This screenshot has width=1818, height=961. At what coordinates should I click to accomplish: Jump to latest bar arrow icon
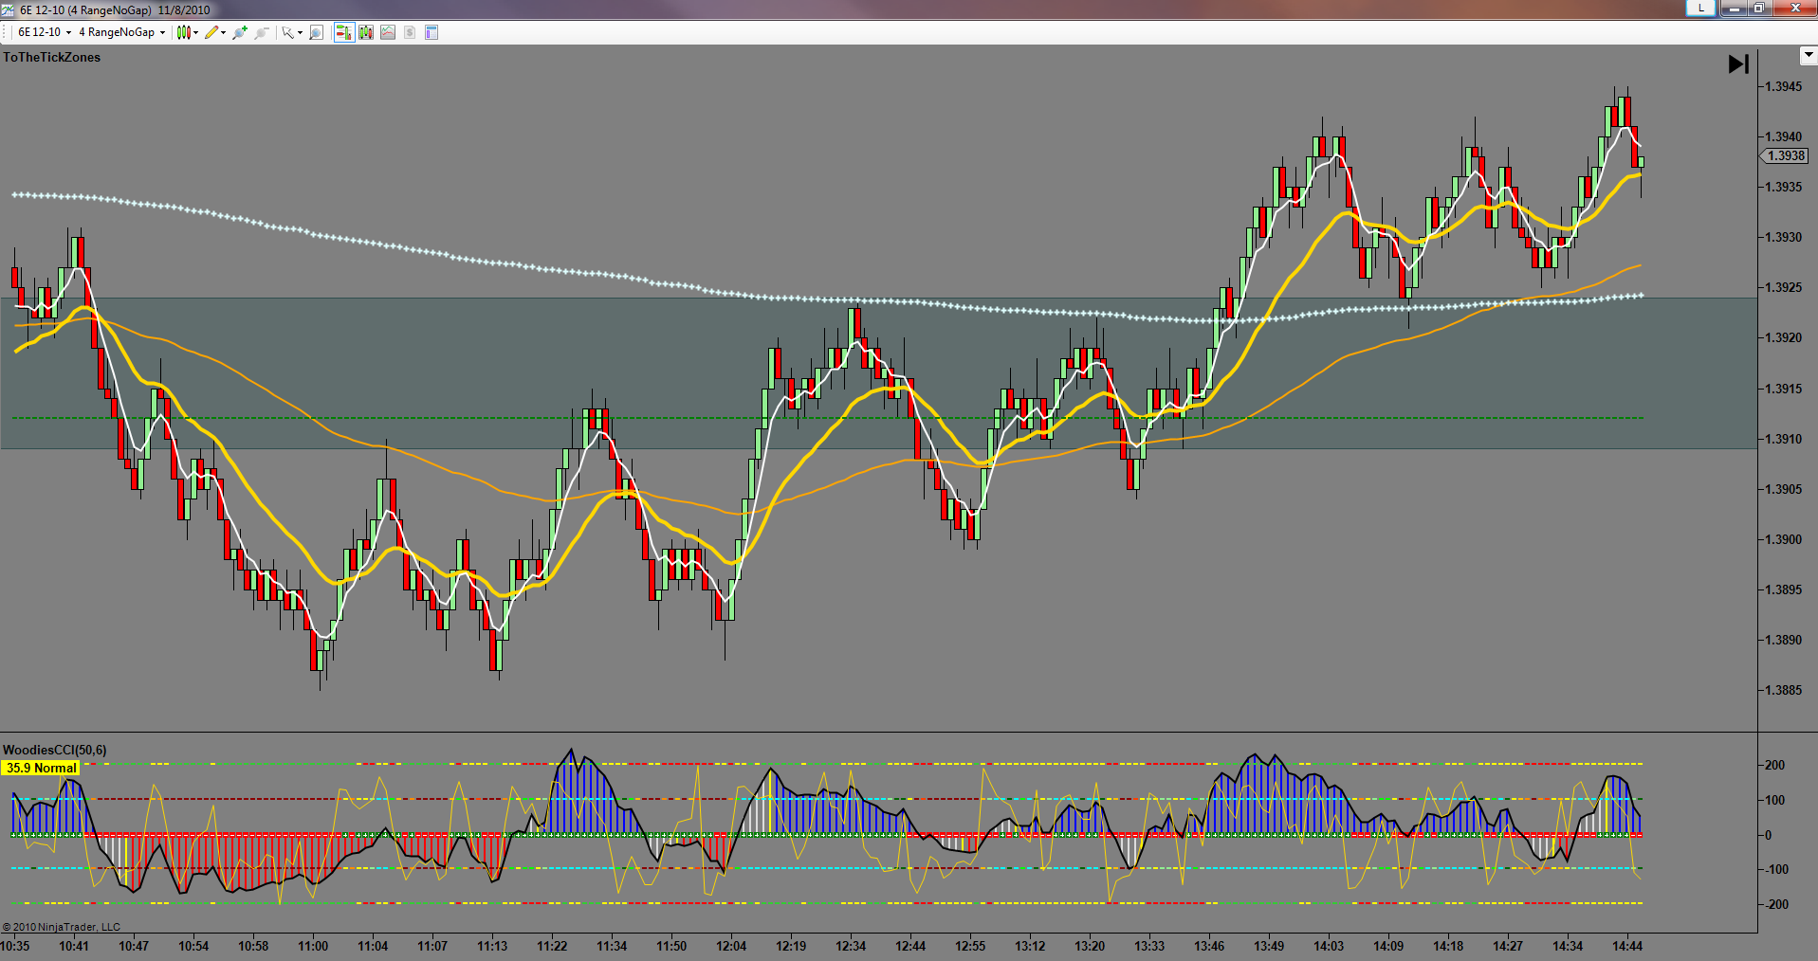pos(1738,63)
